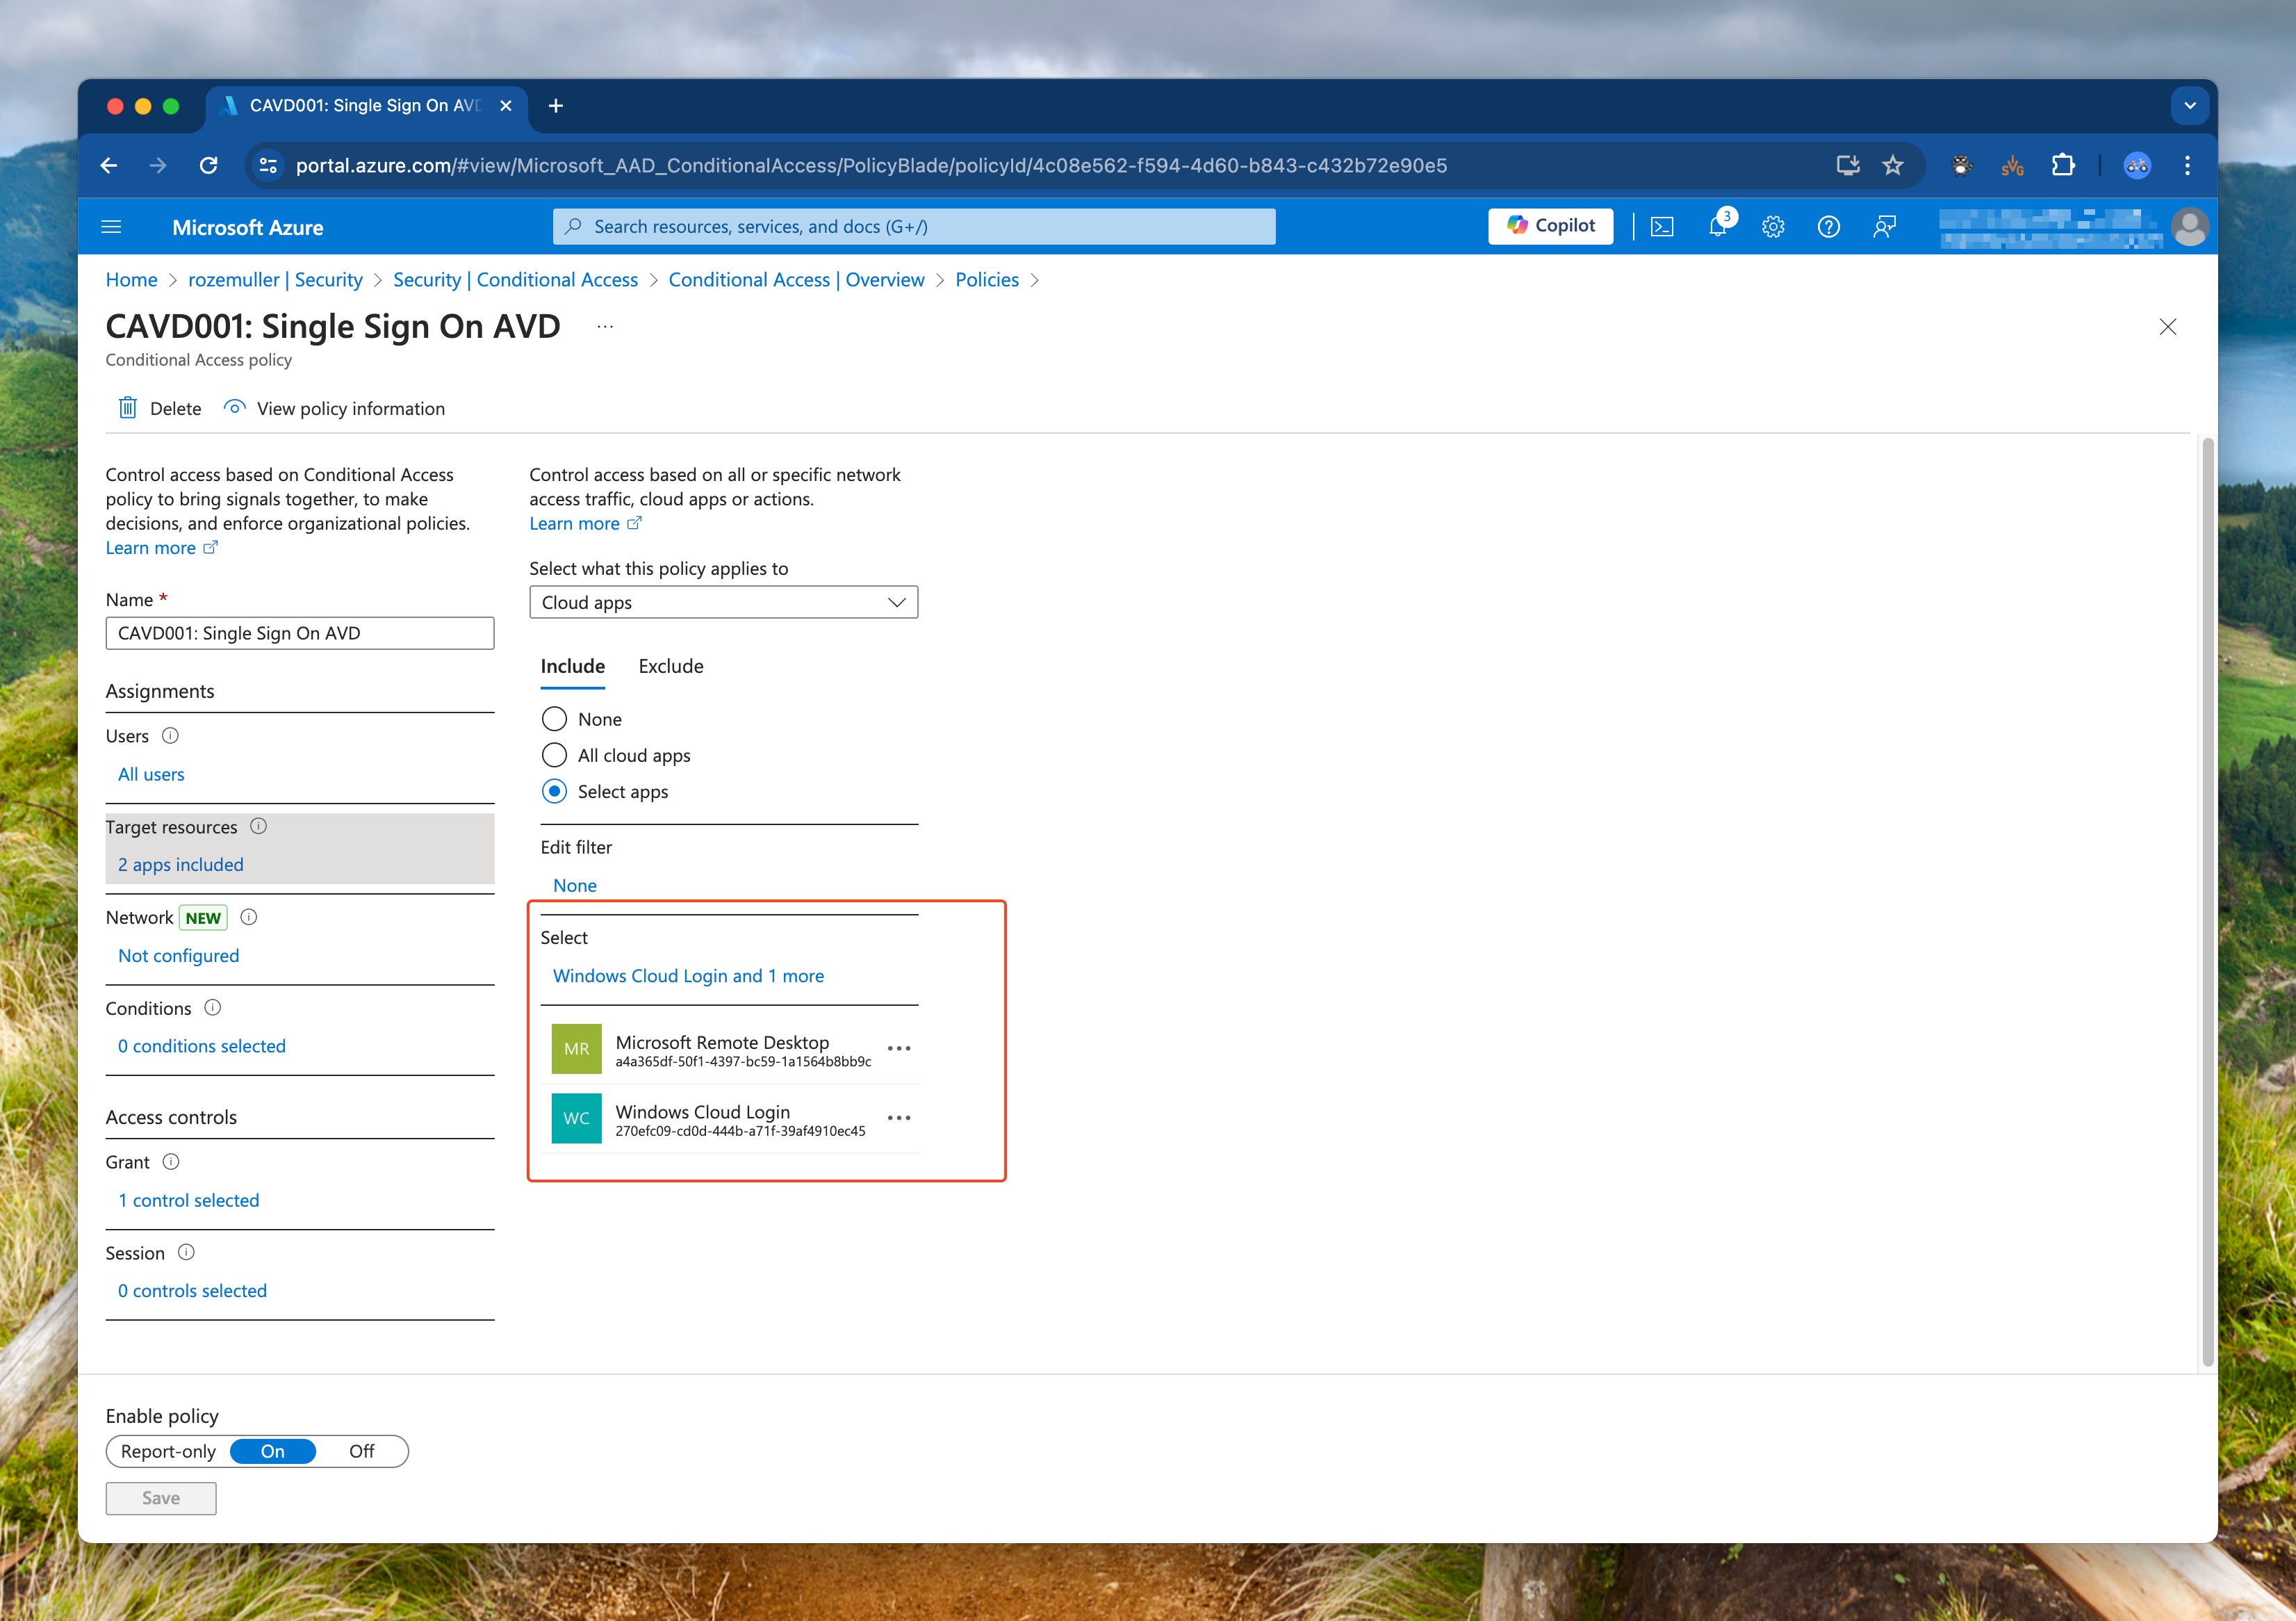Open the 1 control selected link
The width and height of the screenshot is (2296, 1621).
[x=189, y=1200]
